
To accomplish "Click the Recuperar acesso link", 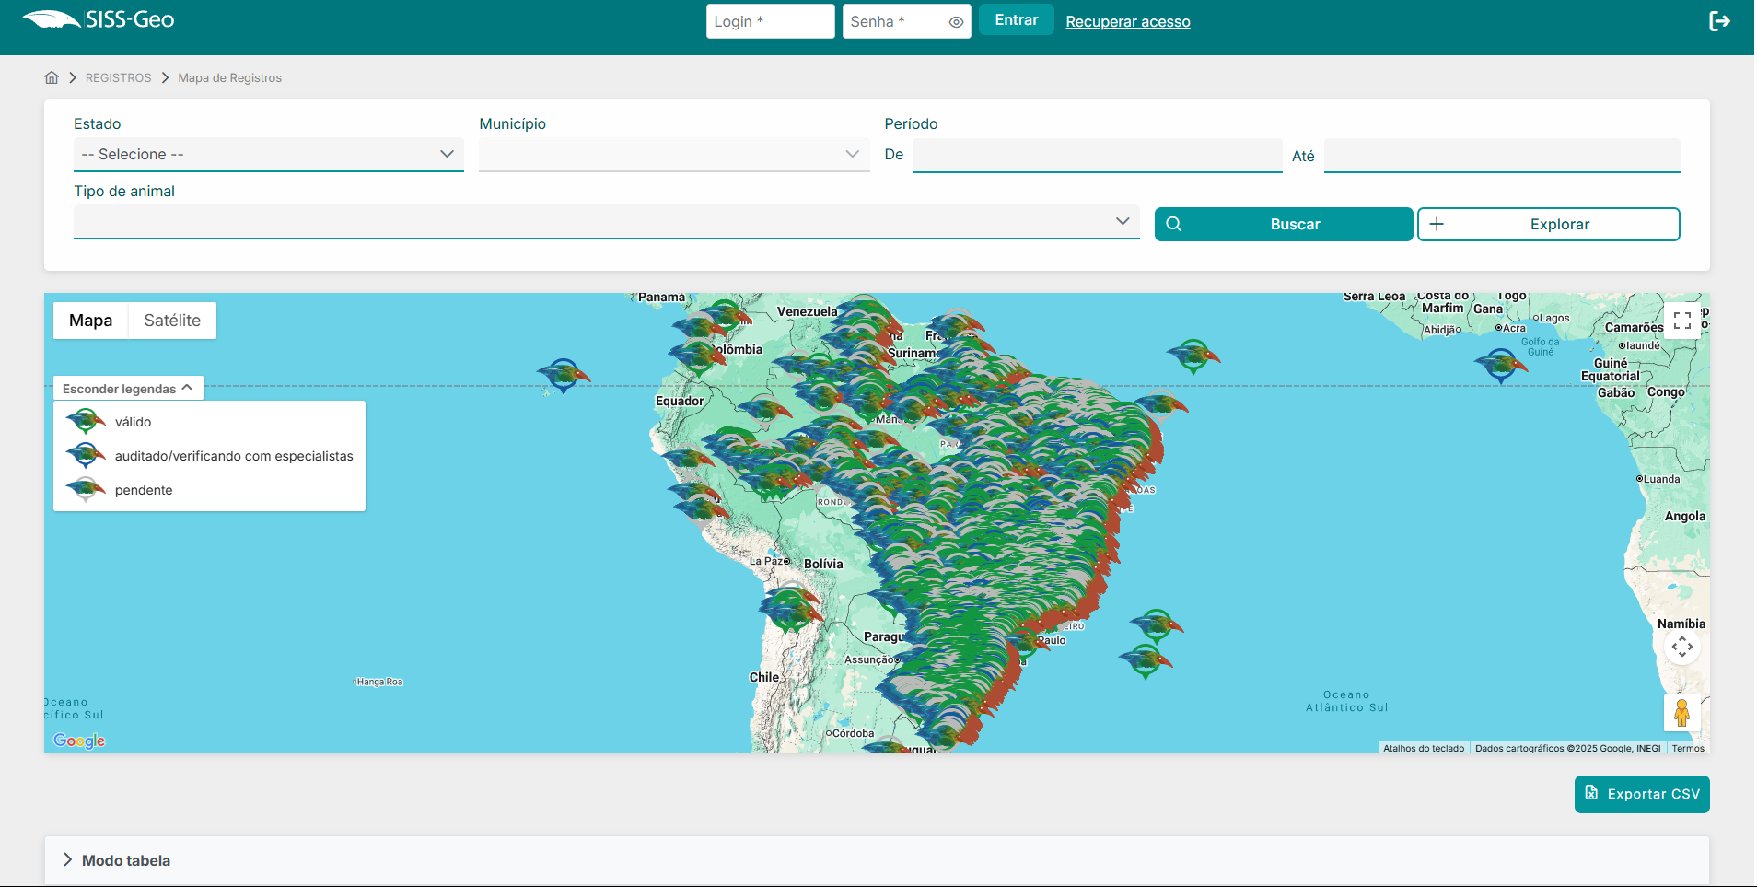I will 1127,22.
